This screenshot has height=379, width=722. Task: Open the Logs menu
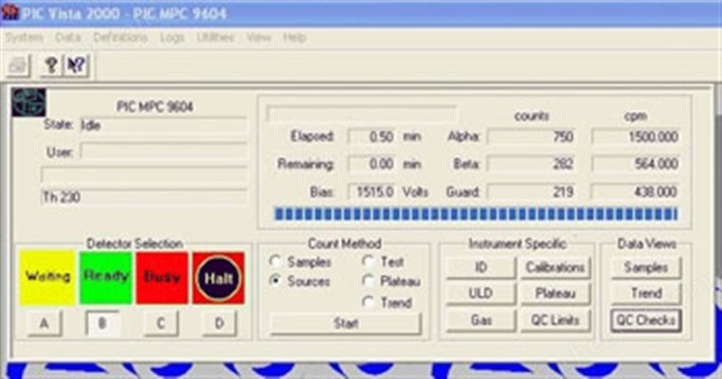coord(172,37)
